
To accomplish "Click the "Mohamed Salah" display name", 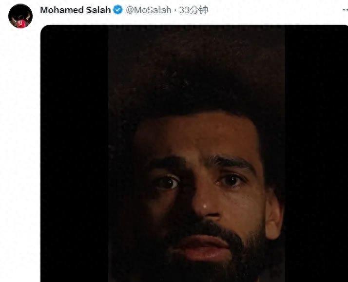I will [x=75, y=10].
